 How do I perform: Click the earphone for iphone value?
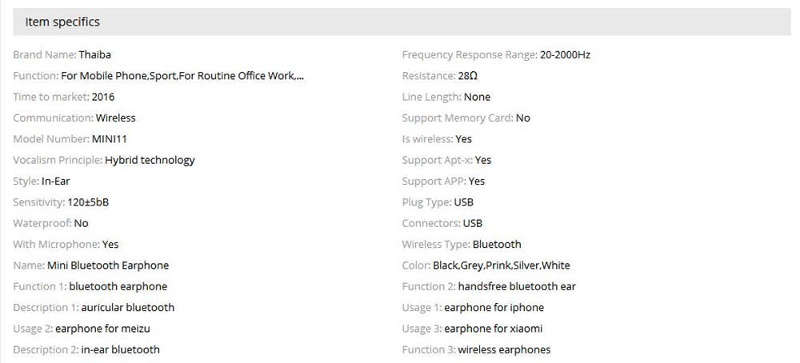click(494, 307)
